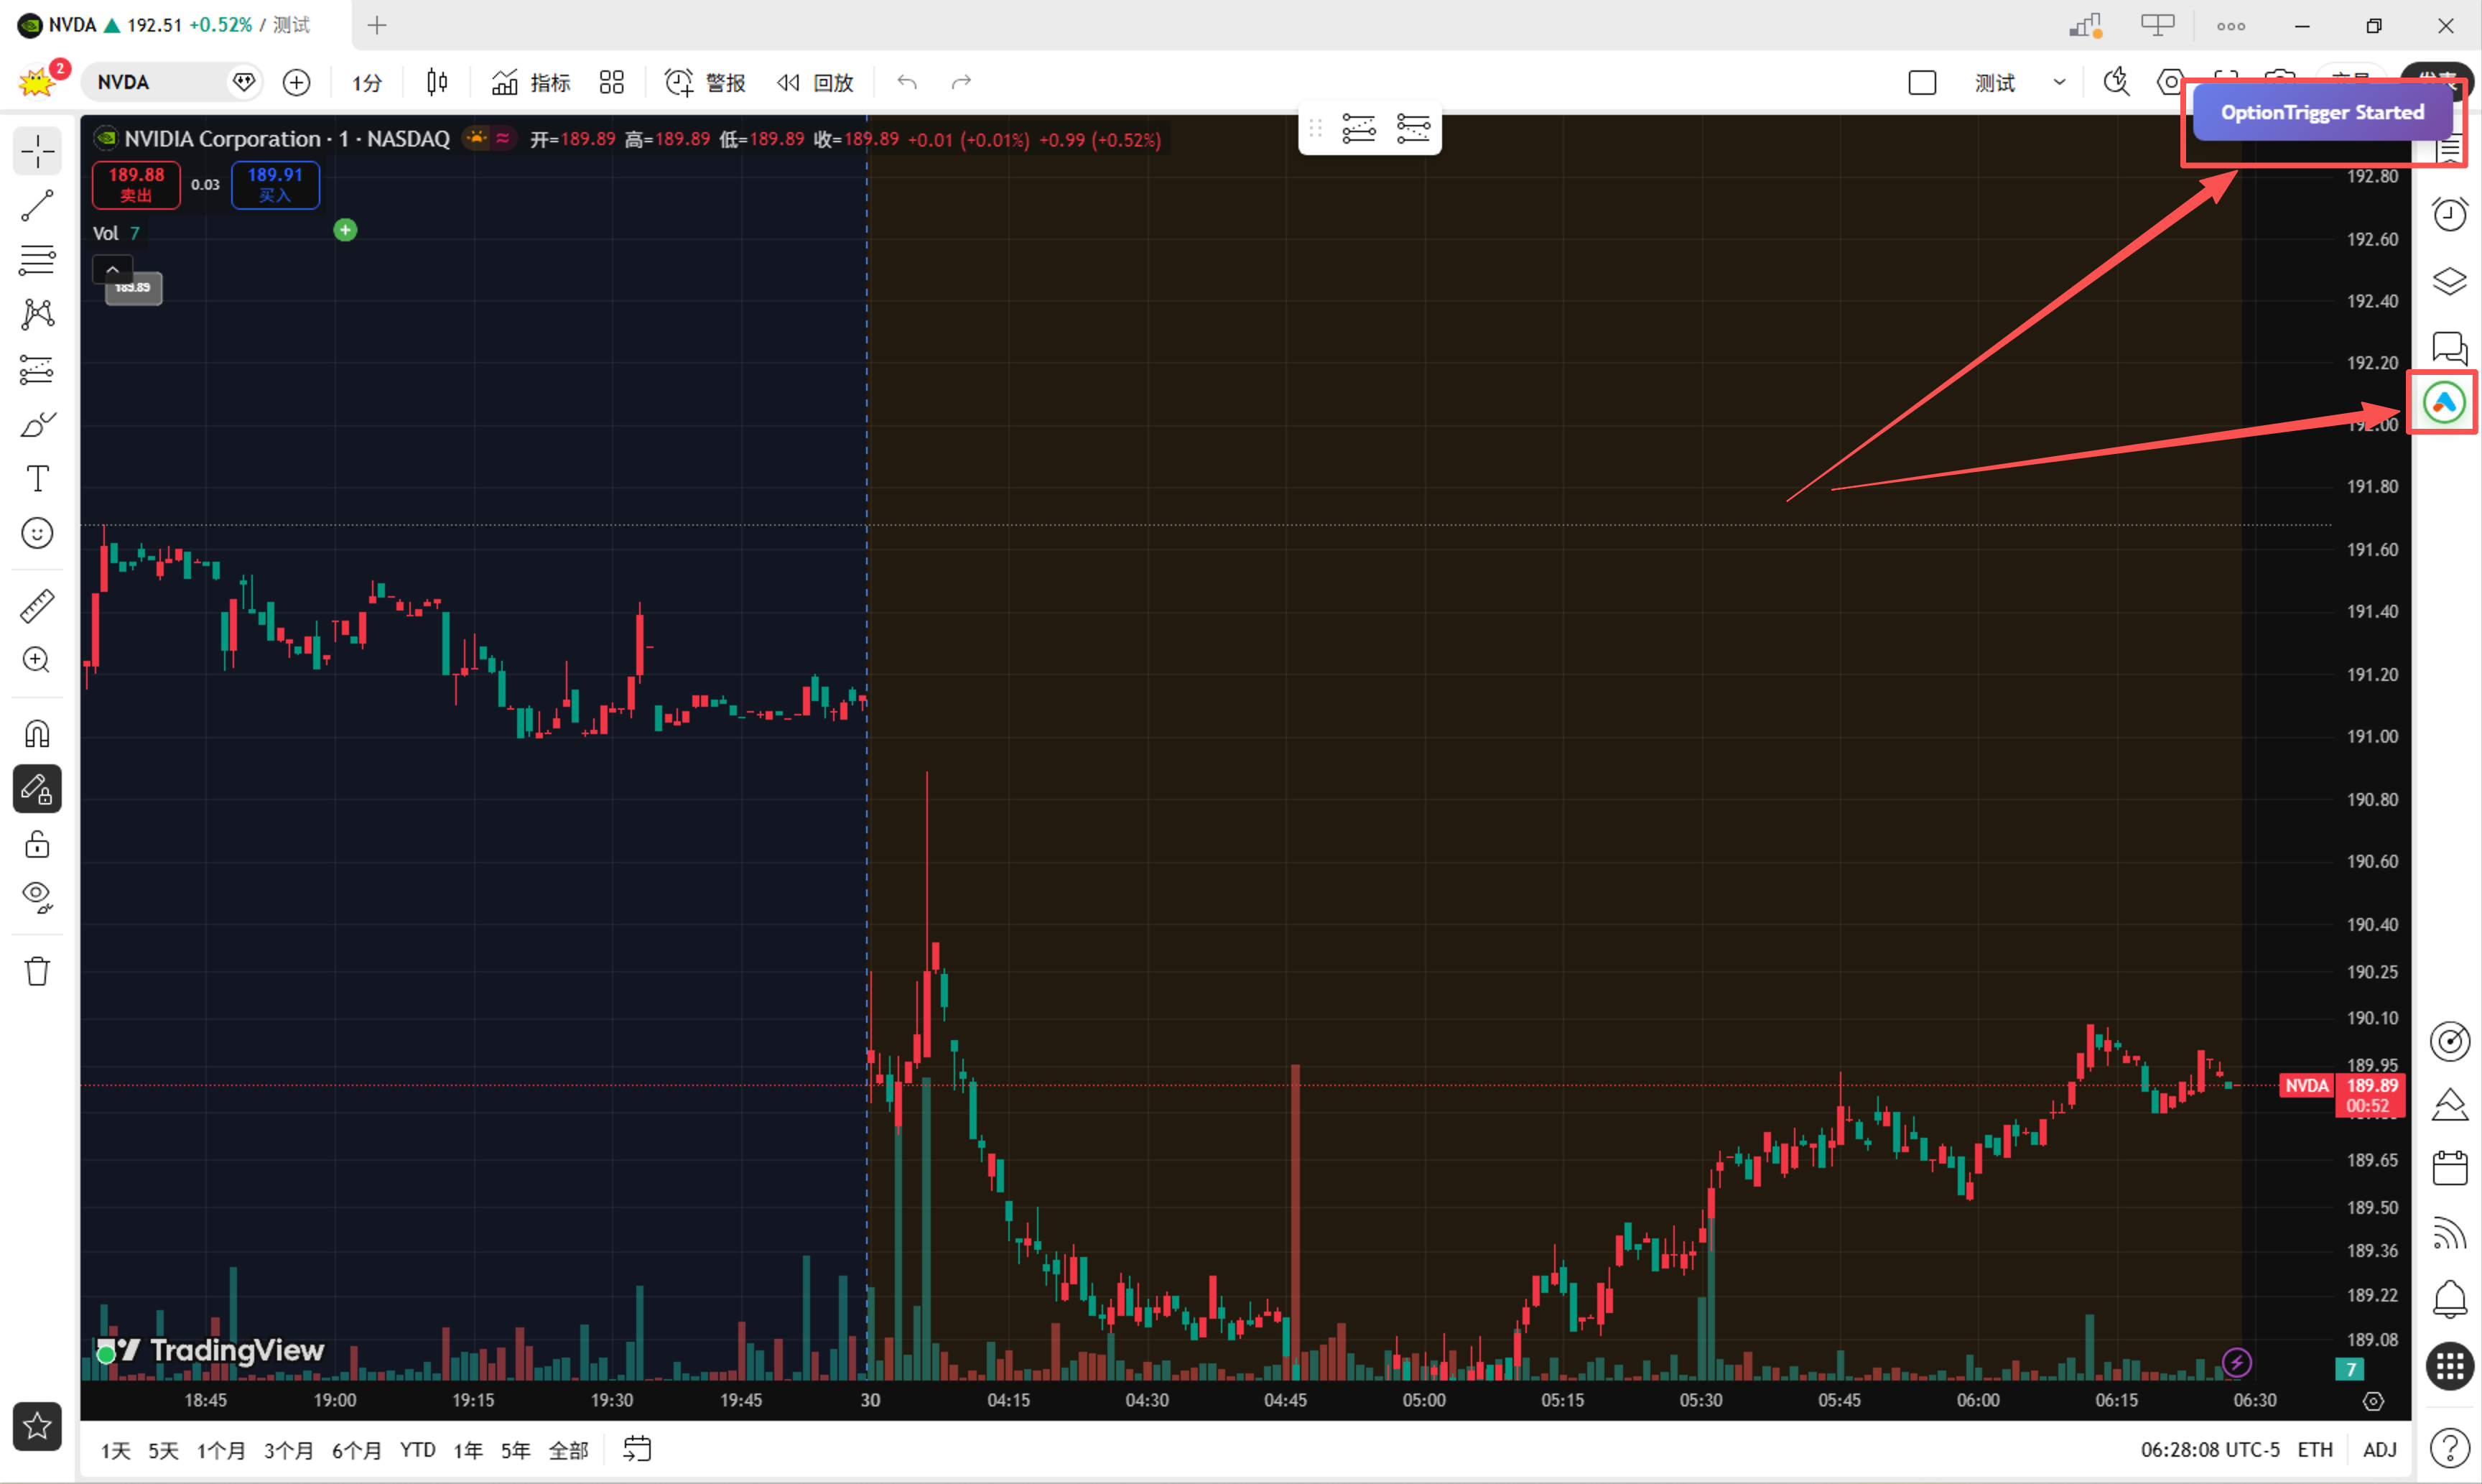Select the trend line drawing tool
This screenshot has width=2482, height=1484.
click(37, 206)
